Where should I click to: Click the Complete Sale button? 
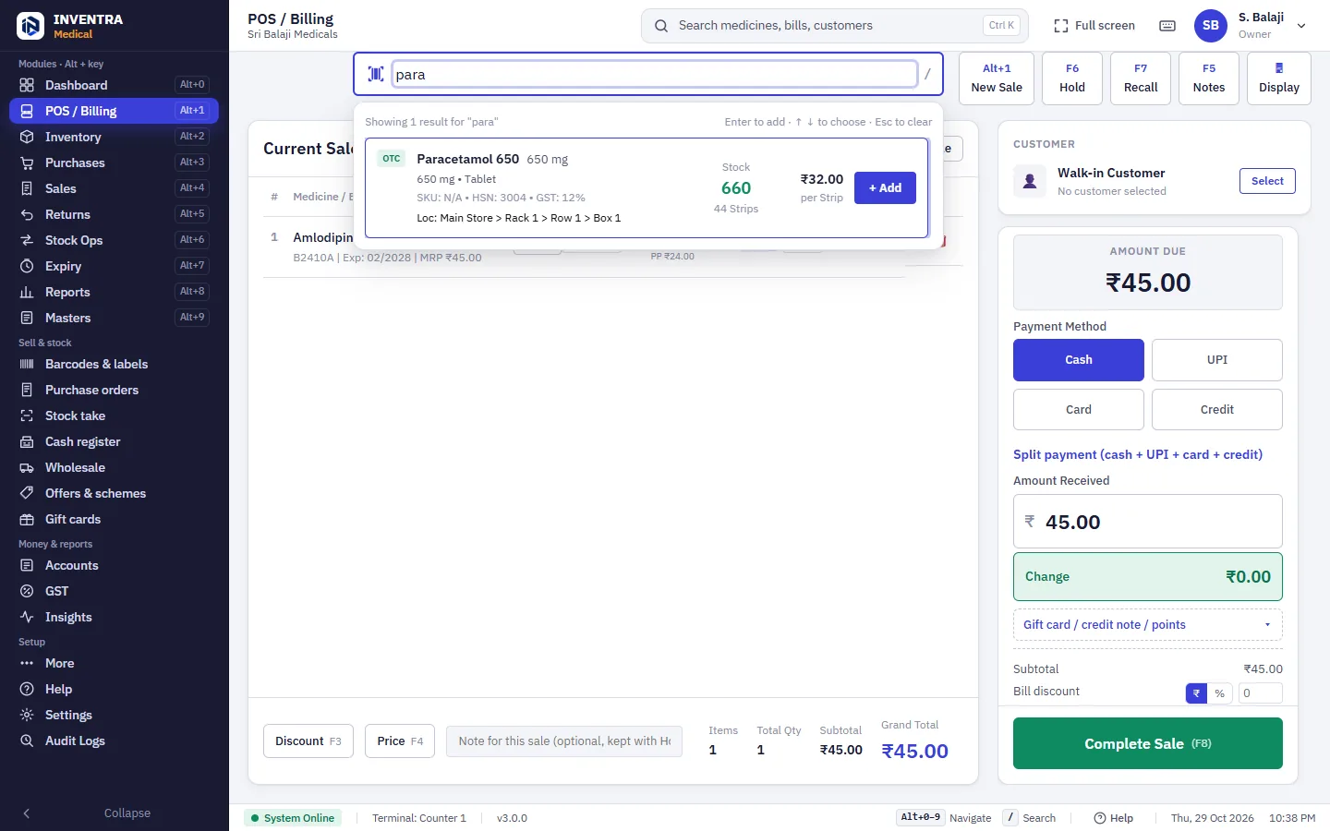[x=1148, y=743]
